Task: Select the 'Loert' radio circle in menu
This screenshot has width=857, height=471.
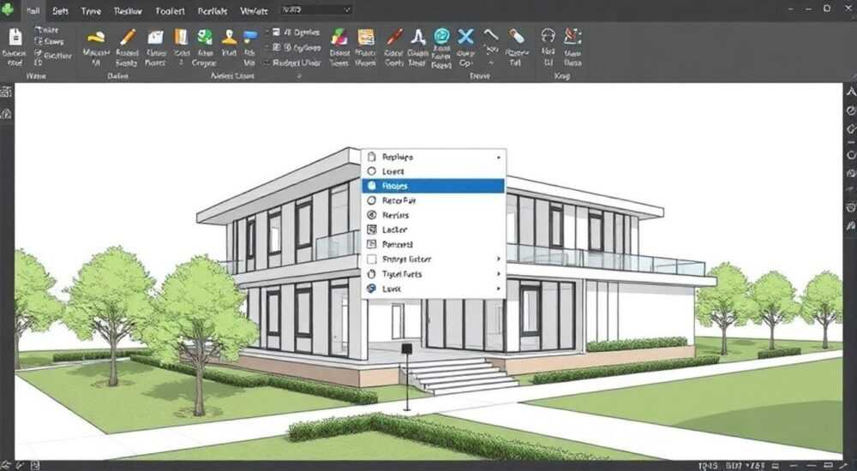Action: point(372,171)
